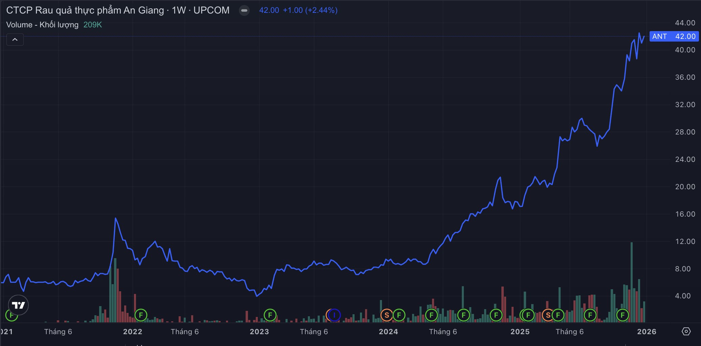701x346 pixels.
Task: Click the 20.00 price scale label
Action: pyautogui.click(x=685, y=187)
